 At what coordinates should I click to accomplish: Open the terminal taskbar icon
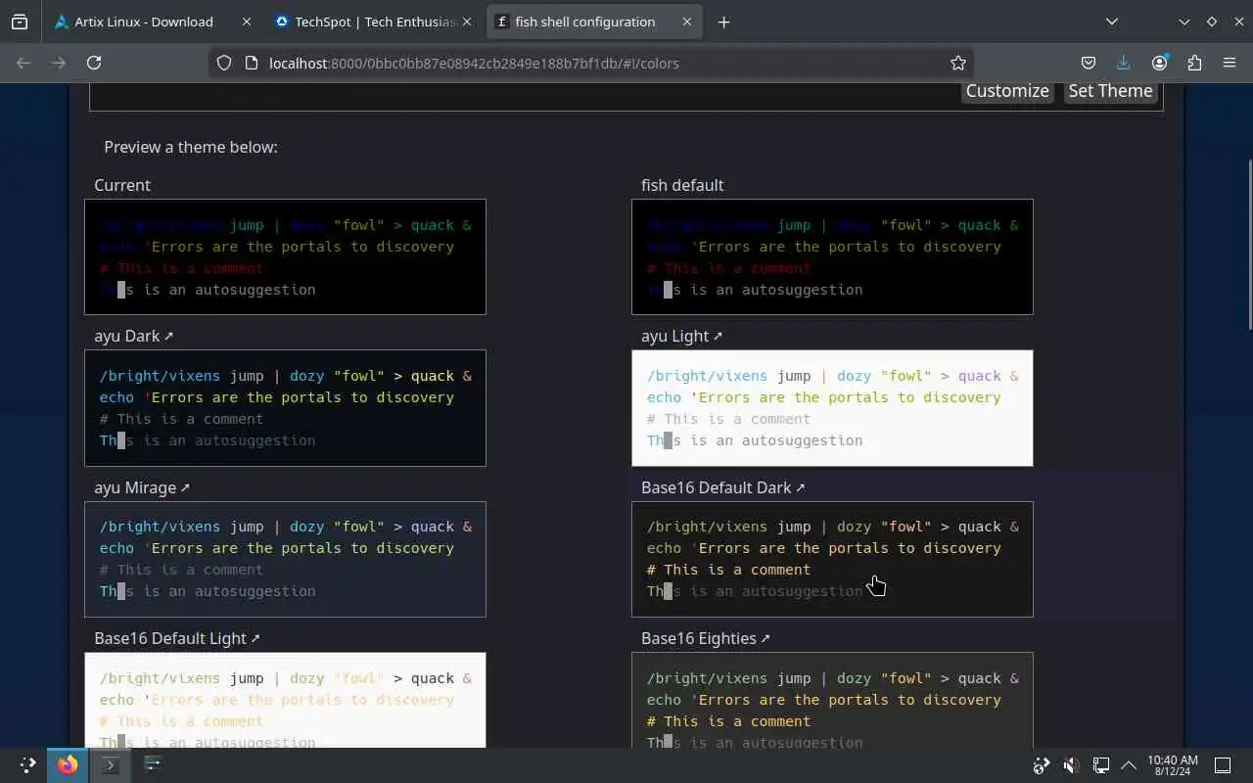point(110,764)
